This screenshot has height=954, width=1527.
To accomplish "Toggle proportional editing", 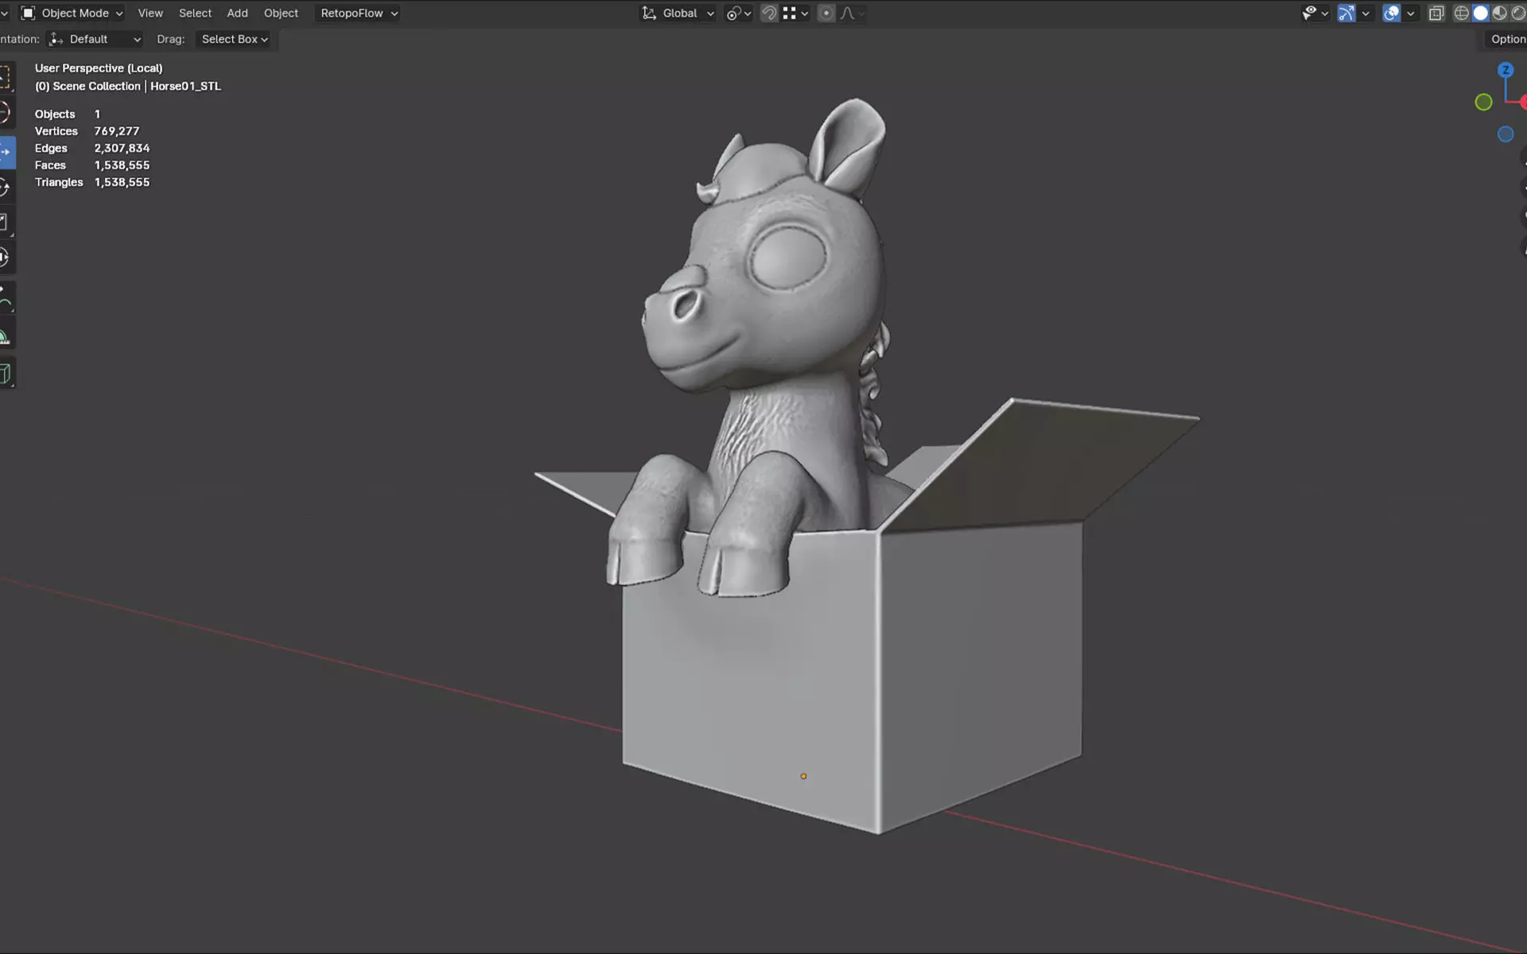I will (x=826, y=14).
